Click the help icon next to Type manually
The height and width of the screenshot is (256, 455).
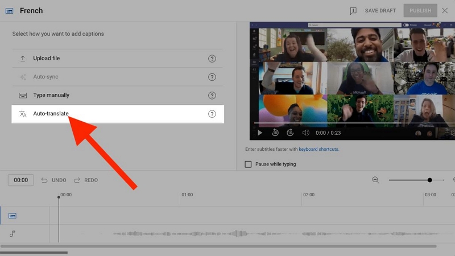click(212, 96)
